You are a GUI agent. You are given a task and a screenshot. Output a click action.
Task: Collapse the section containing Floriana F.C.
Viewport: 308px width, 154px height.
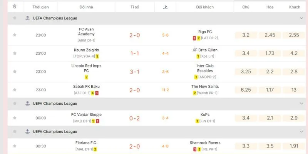click(301, 131)
